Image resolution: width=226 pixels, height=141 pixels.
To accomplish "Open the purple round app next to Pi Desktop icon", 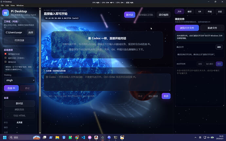I will pyautogui.click(x=109, y=137).
